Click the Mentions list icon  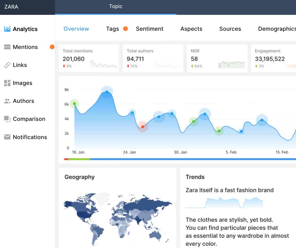7,47
